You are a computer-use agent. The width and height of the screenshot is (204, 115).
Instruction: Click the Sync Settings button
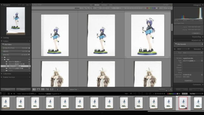[196, 89]
